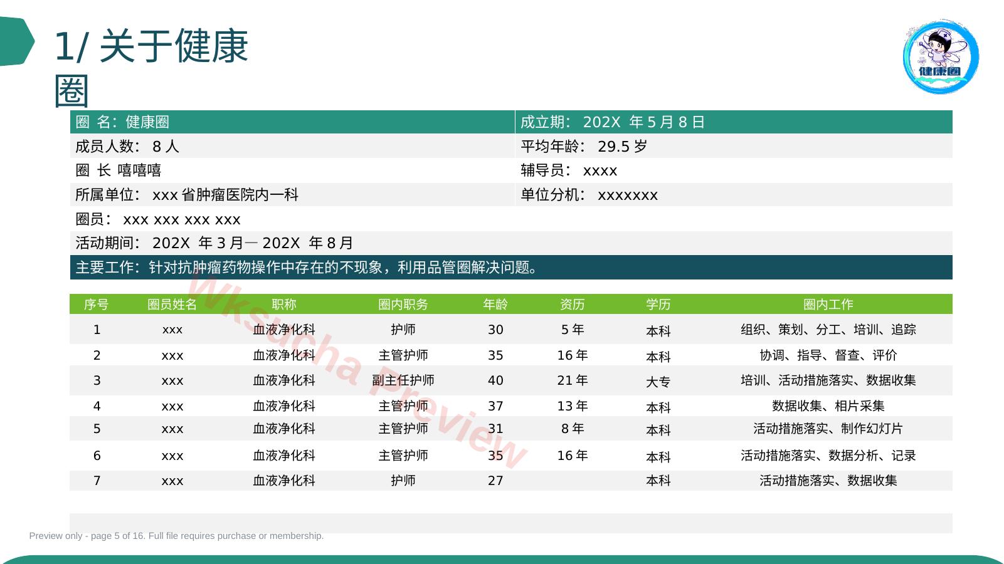The width and height of the screenshot is (1004, 564).
Task: Click 数据收集、相片采集 cell
Action: coord(828,406)
